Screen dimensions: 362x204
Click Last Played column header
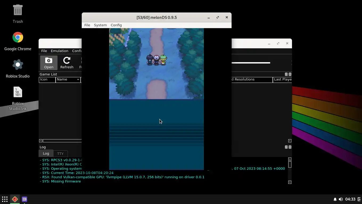[282, 79]
